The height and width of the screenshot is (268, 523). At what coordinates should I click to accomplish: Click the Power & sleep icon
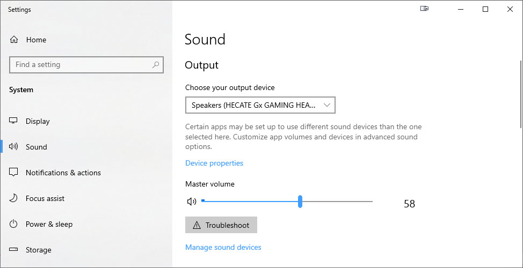[x=13, y=224]
